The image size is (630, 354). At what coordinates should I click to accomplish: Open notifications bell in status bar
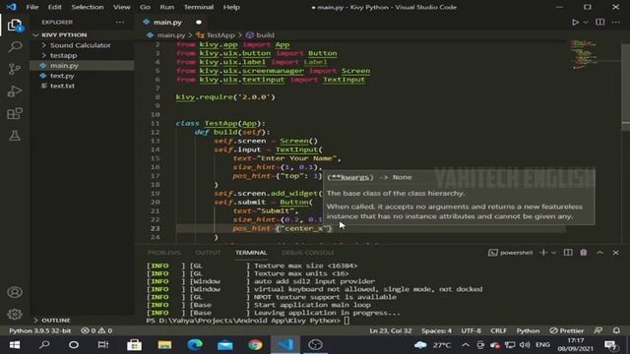click(x=616, y=330)
